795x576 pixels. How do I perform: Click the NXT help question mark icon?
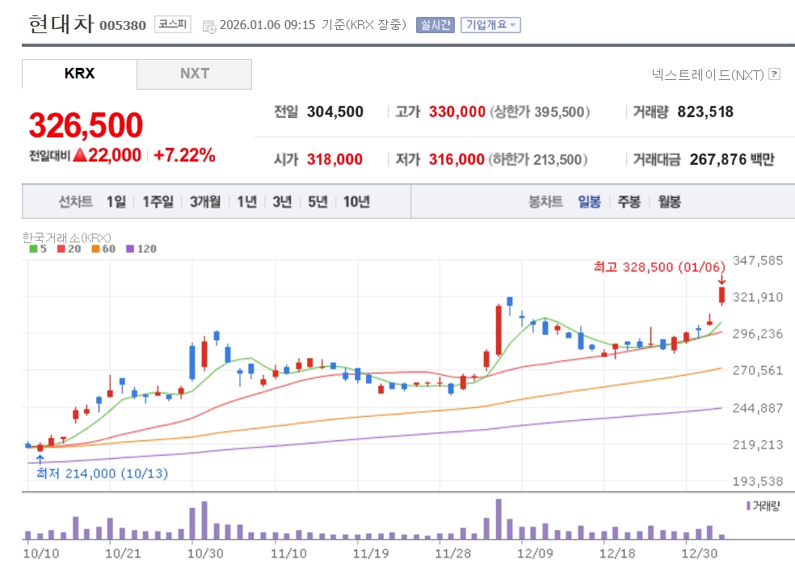(775, 74)
